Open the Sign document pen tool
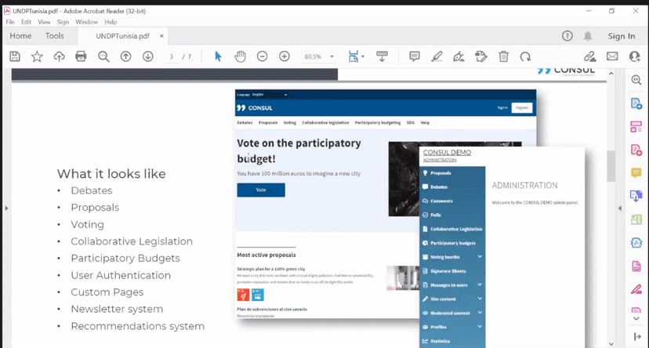The image size is (649, 348). click(459, 56)
